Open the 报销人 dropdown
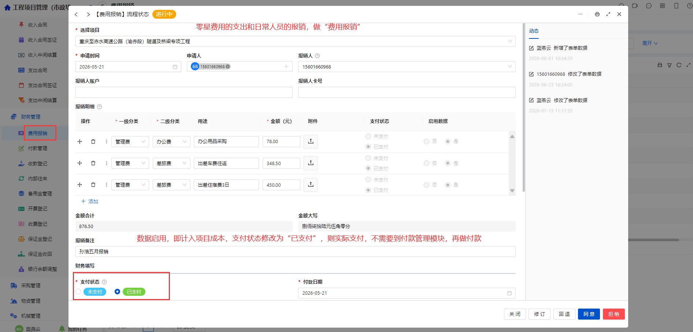Image resolution: width=693 pixels, height=332 pixels. tap(407, 67)
